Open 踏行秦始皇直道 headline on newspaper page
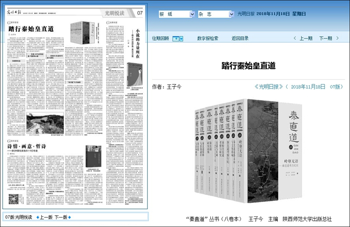 click(31, 29)
